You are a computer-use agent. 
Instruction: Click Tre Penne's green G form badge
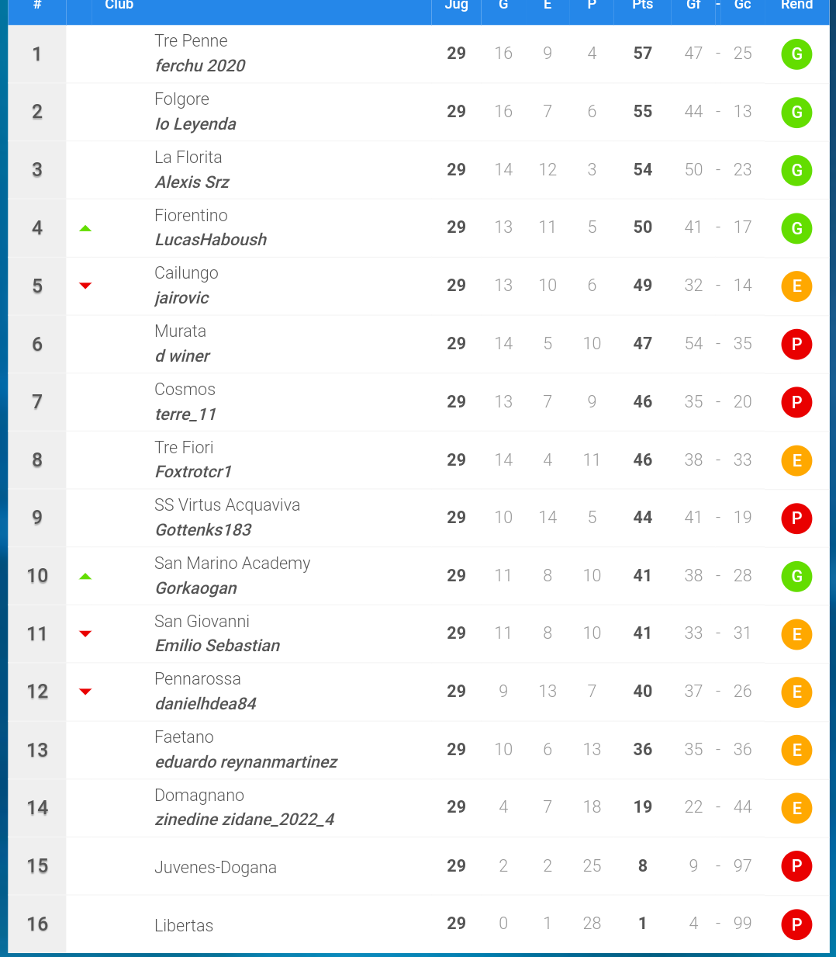796,54
